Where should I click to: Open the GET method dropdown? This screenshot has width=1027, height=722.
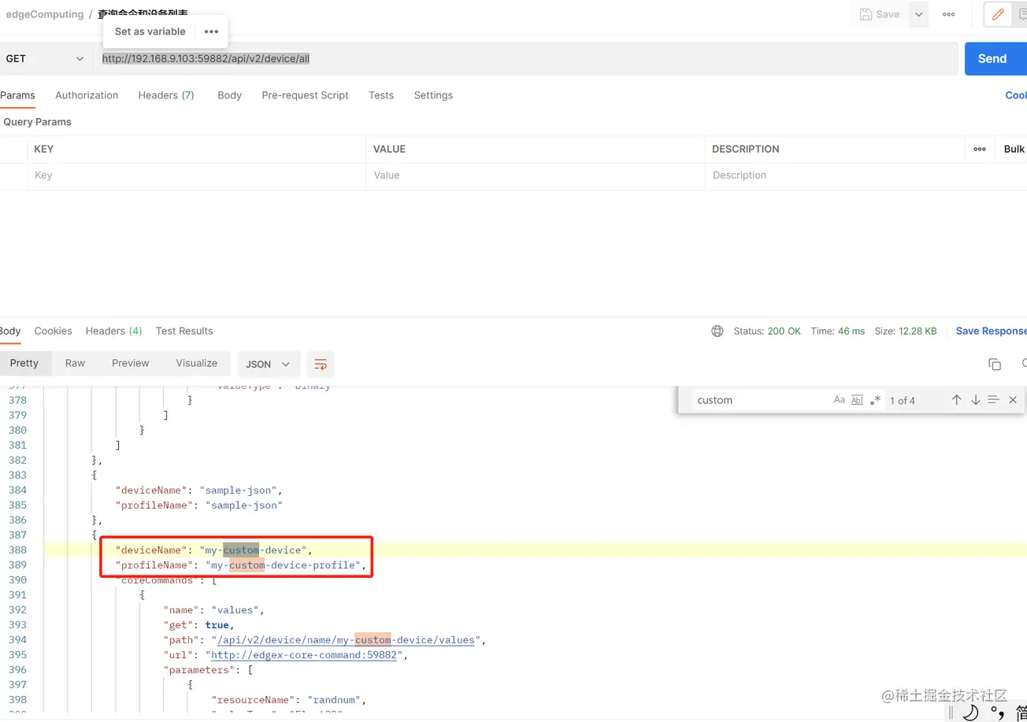[x=46, y=59]
